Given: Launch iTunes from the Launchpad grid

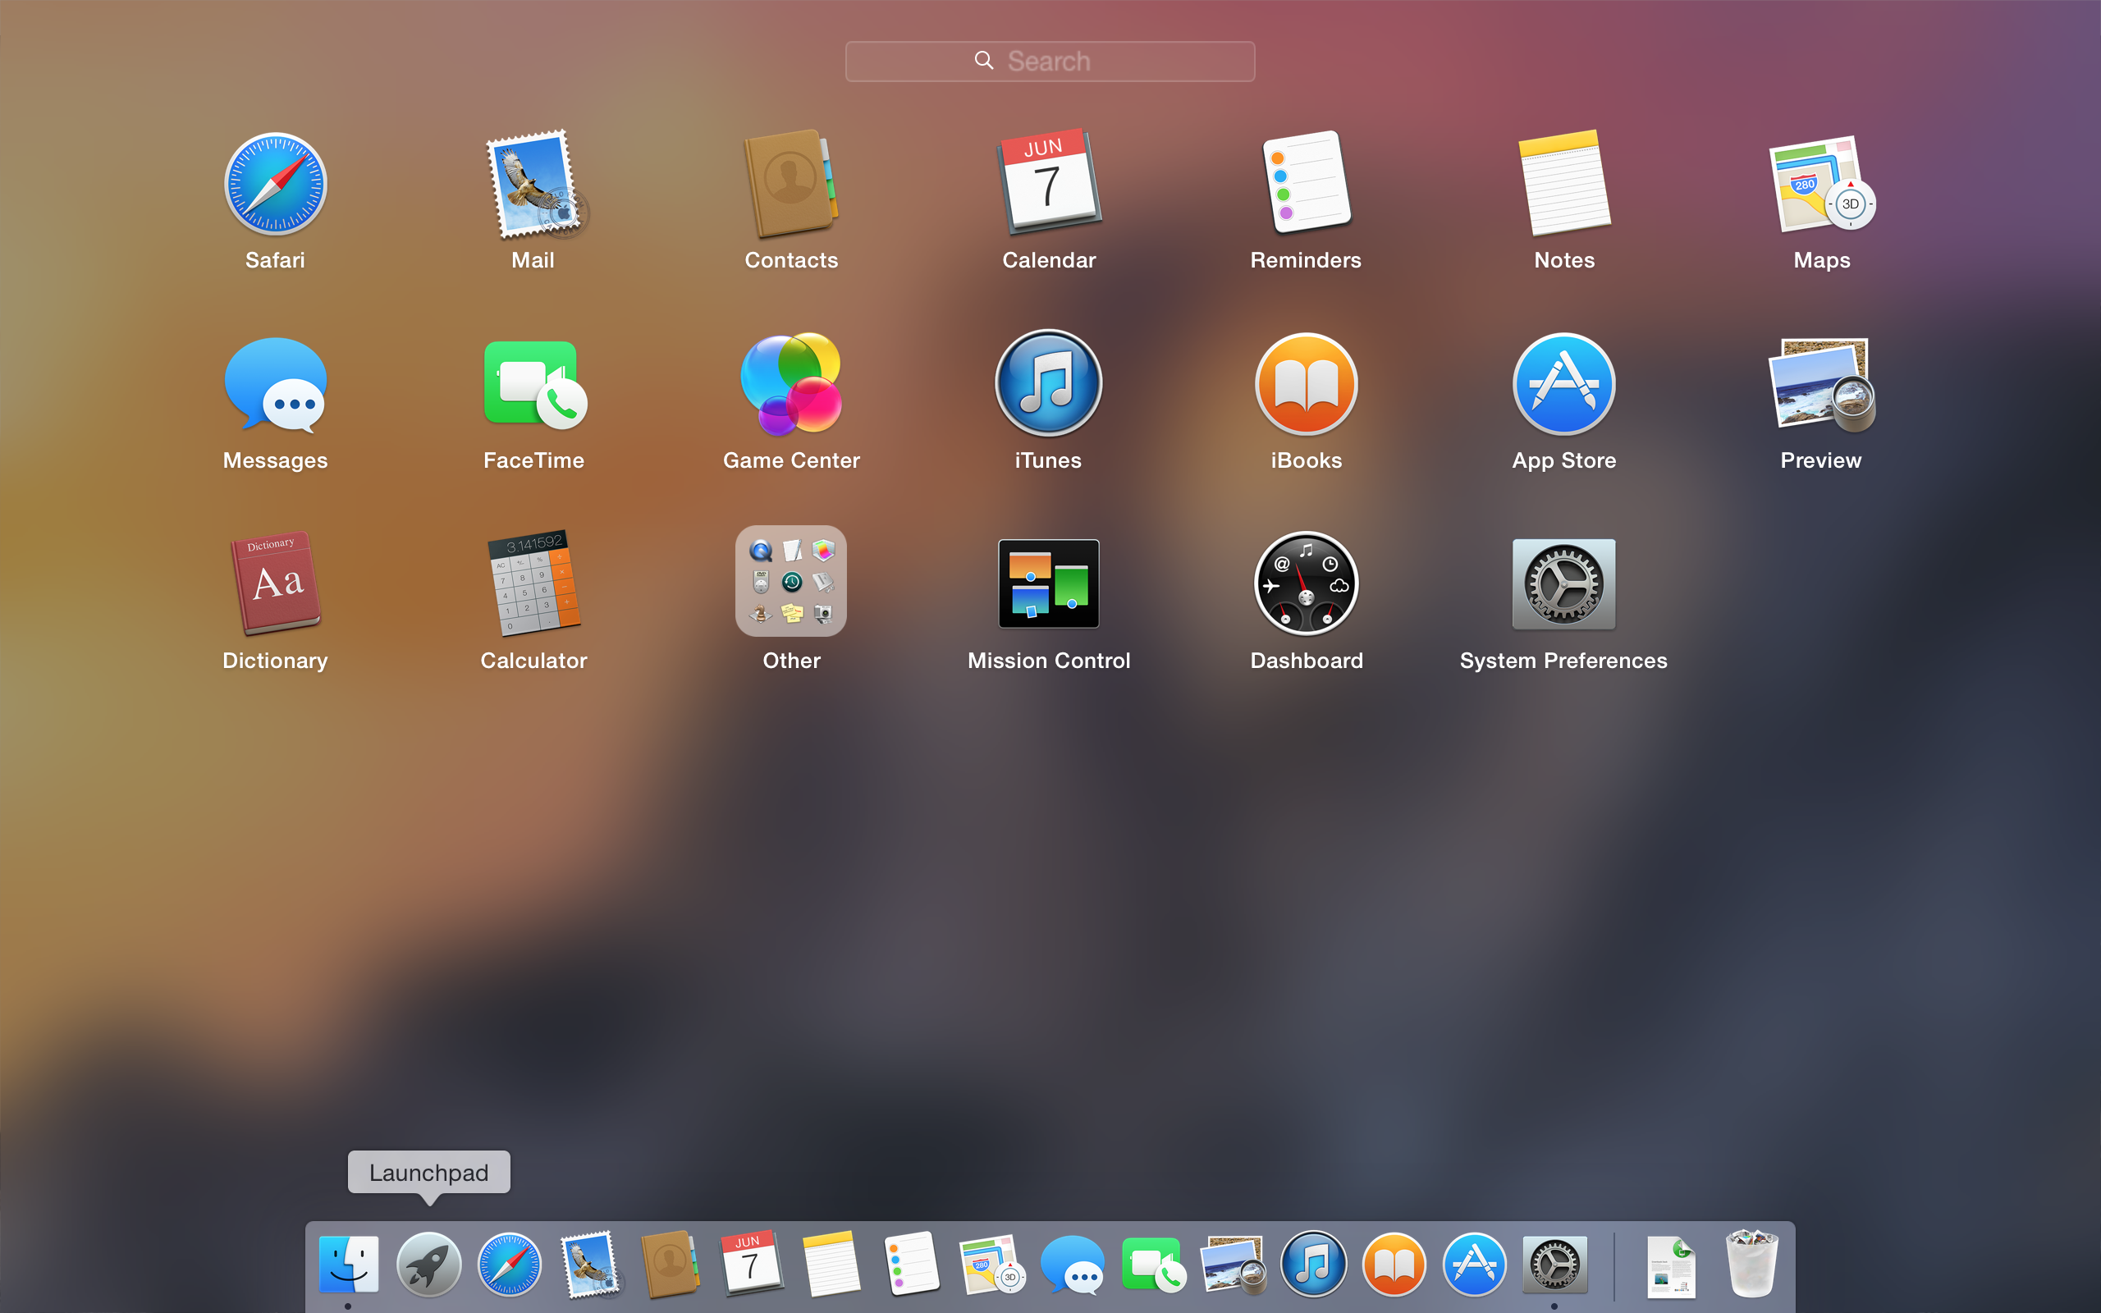Looking at the screenshot, I should click(x=1049, y=383).
